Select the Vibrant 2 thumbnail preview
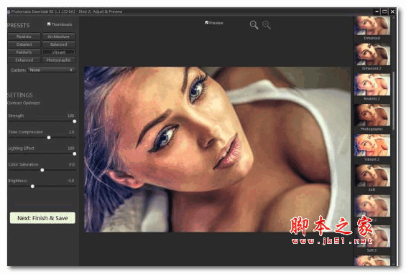Screen dimensions: 406x274 372,145
